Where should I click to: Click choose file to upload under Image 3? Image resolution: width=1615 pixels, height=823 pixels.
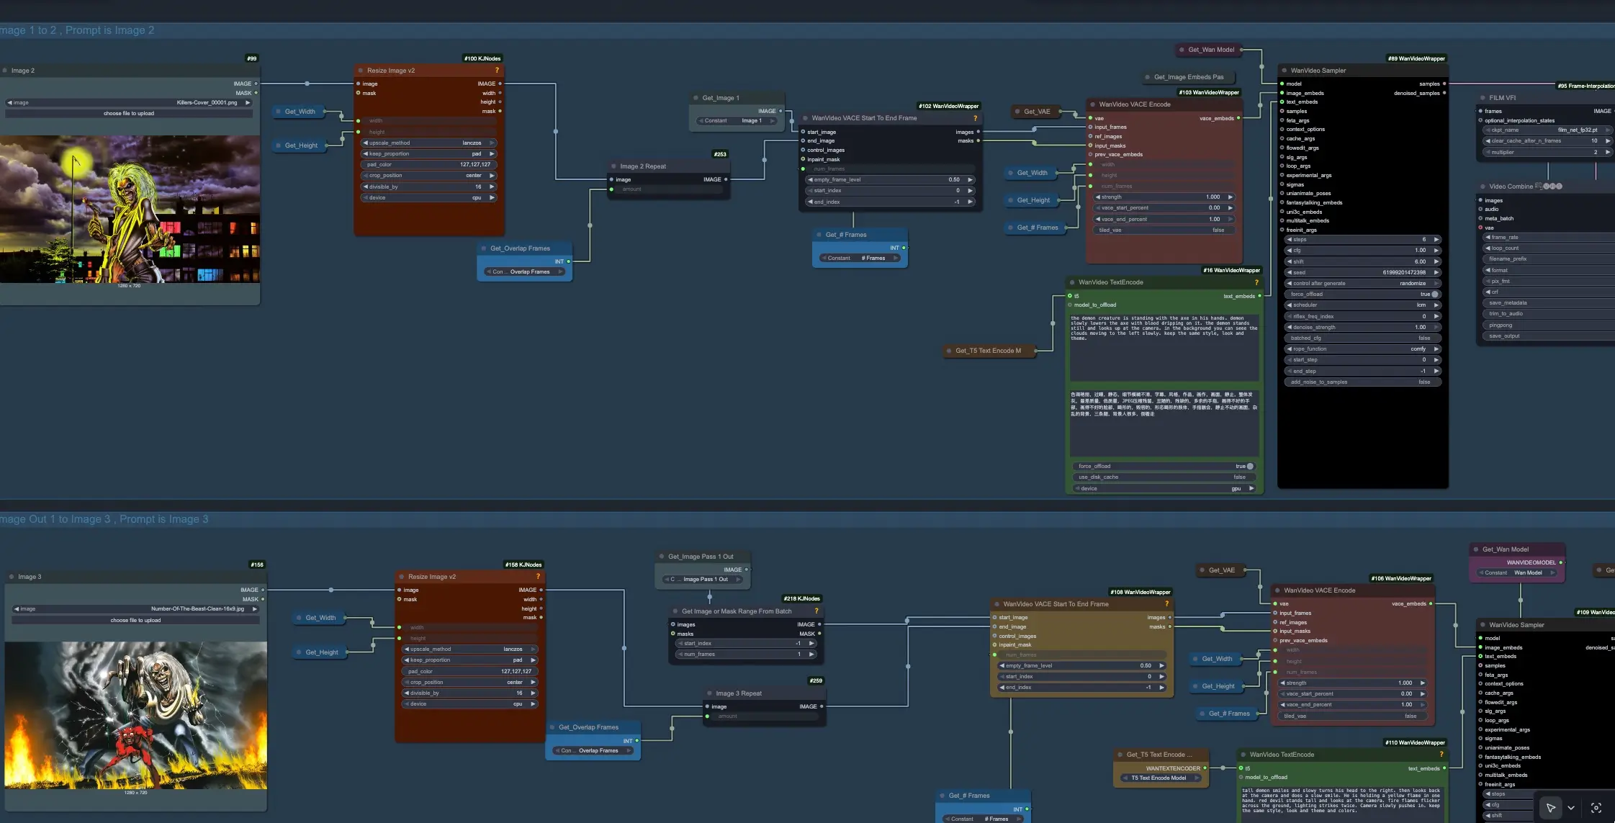point(135,621)
